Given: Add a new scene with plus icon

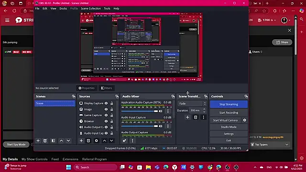Looking at the screenshot, I should point(38,140).
